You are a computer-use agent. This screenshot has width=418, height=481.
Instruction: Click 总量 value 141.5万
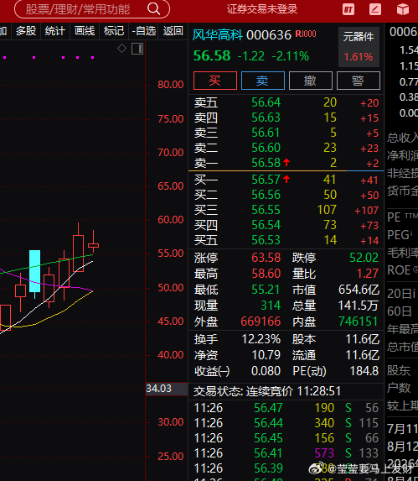click(359, 306)
